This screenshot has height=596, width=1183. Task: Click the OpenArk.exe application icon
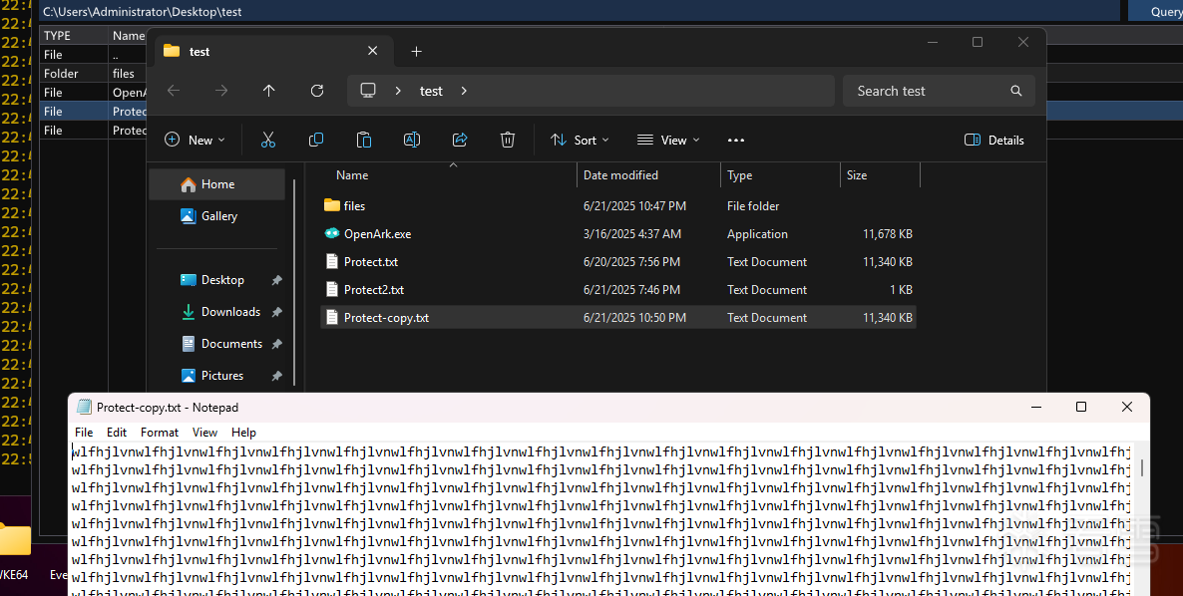point(332,233)
